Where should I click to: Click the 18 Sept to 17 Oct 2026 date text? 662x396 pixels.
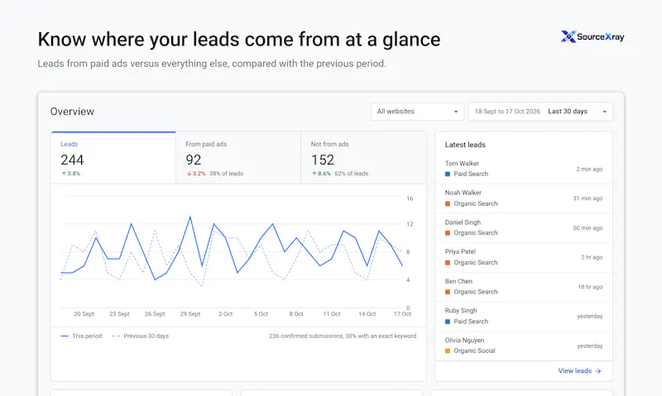(507, 112)
